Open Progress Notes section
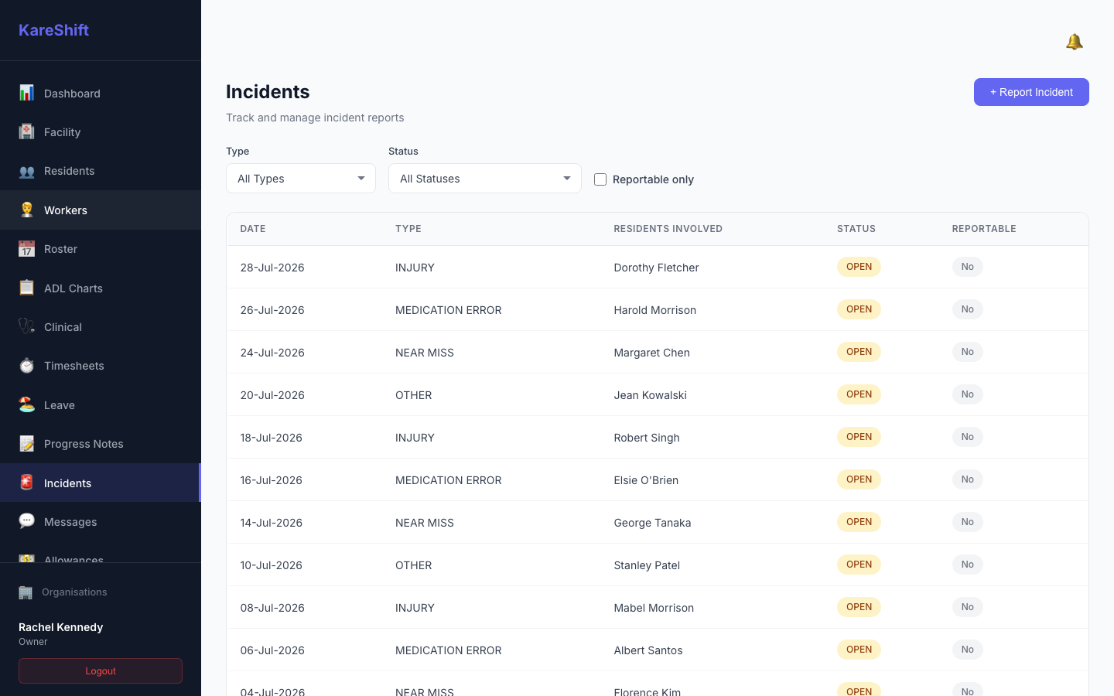1114x696 pixels. coord(101,444)
